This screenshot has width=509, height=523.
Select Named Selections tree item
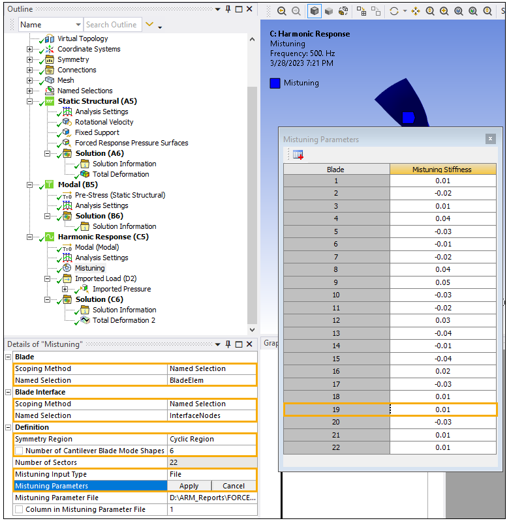85,91
